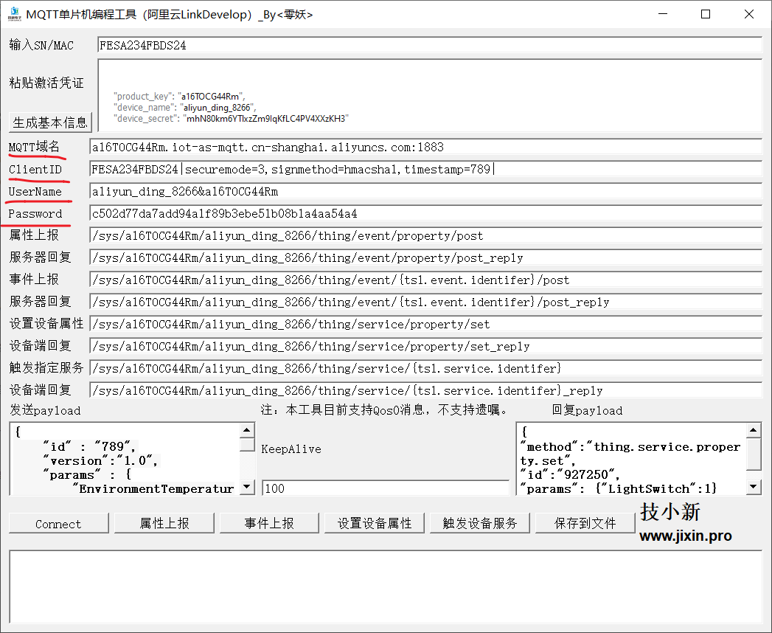
Task: Click the property/post_reply topic field
Action: tap(426, 258)
